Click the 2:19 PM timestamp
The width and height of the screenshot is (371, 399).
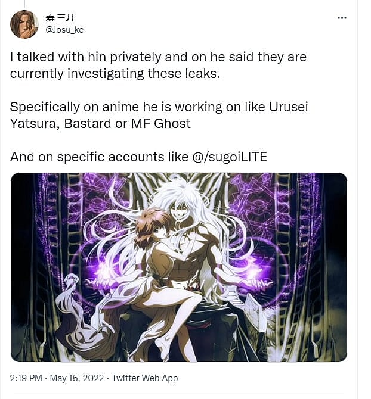[x=26, y=378]
